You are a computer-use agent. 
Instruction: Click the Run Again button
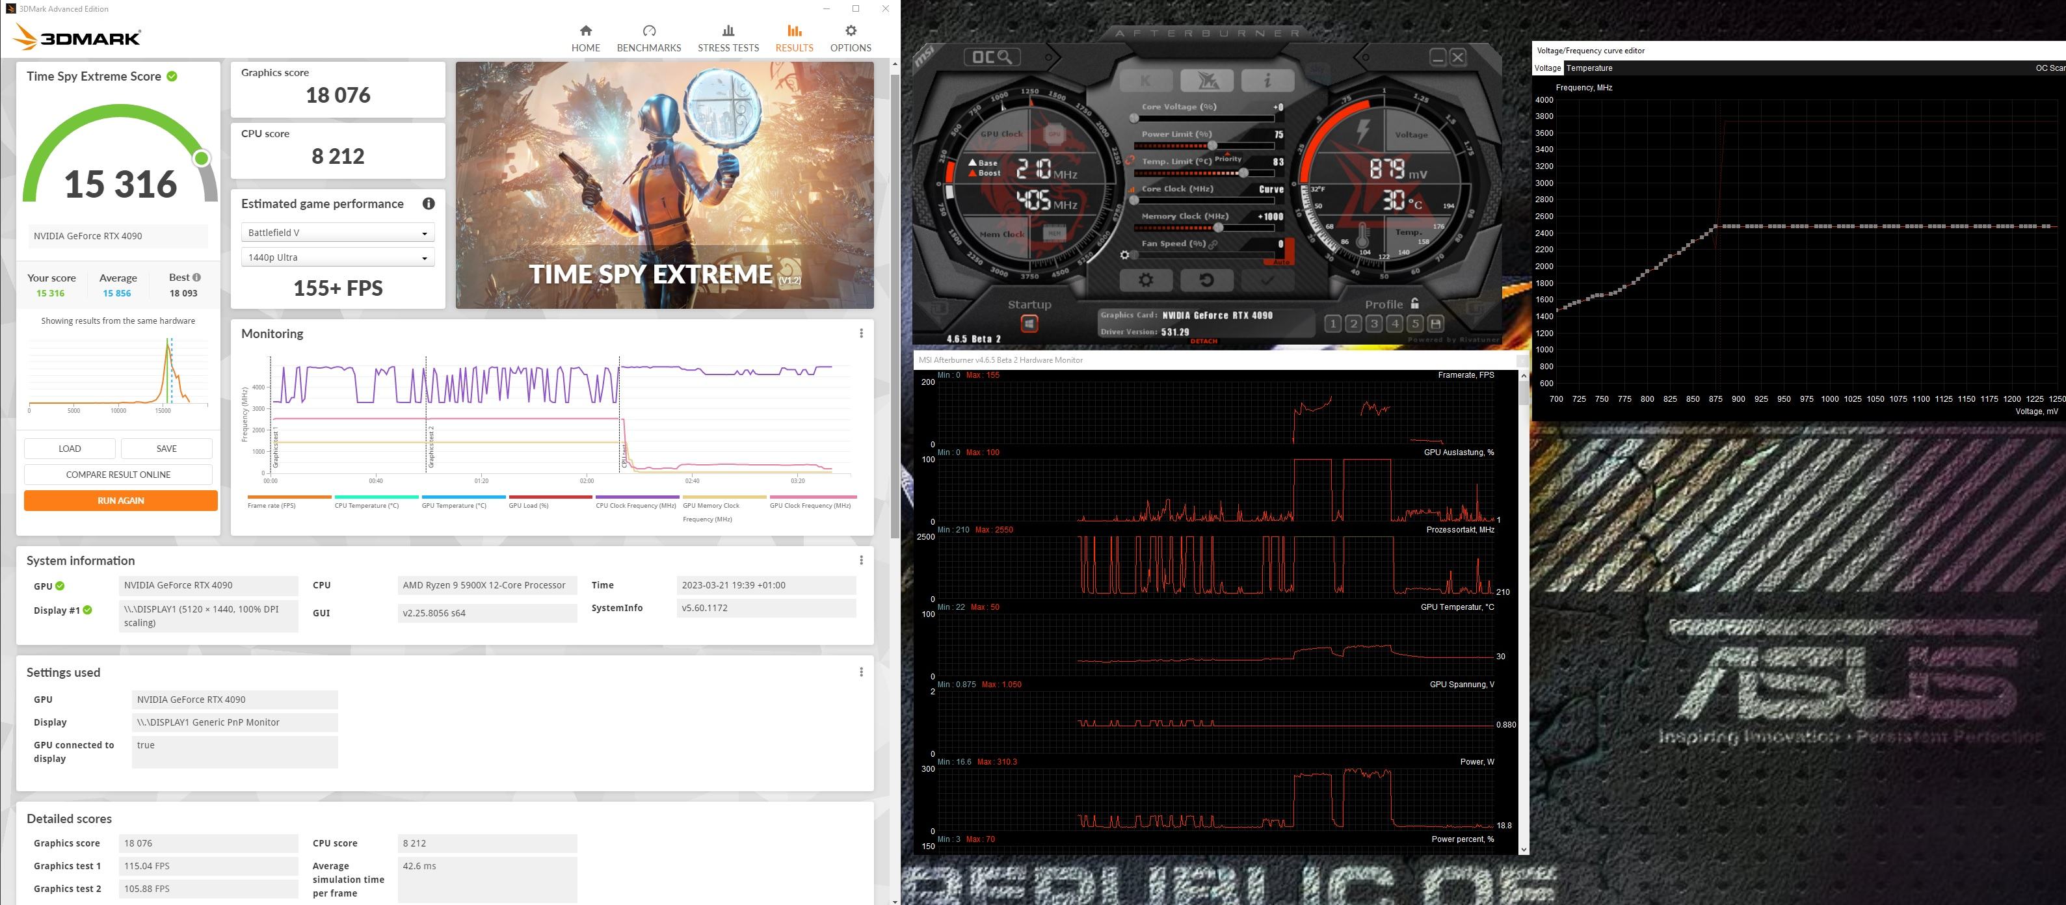point(120,500)
